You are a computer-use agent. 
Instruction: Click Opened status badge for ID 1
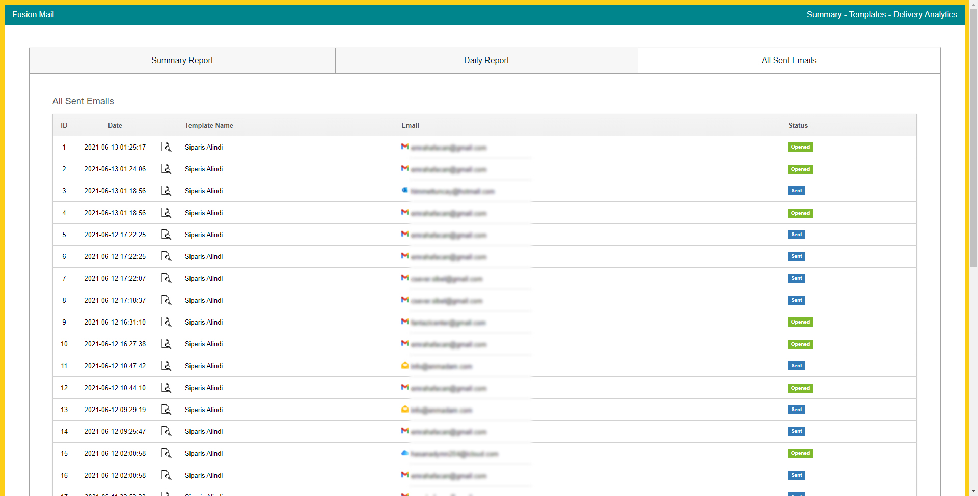[800, 147]
